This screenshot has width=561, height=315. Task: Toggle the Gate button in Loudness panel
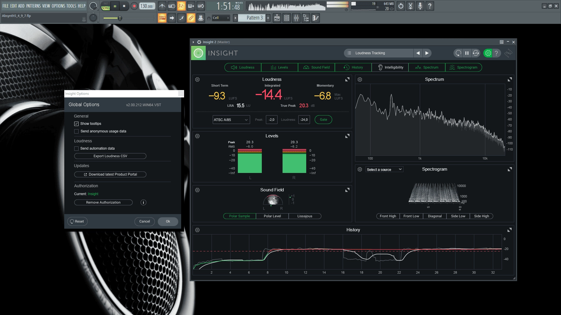pos(323,120)
